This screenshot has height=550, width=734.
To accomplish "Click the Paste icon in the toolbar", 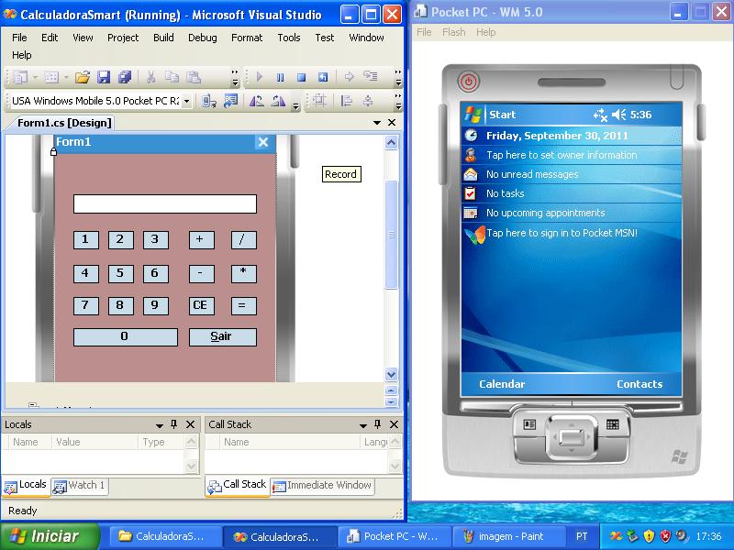I will click(x=194, y=77).
